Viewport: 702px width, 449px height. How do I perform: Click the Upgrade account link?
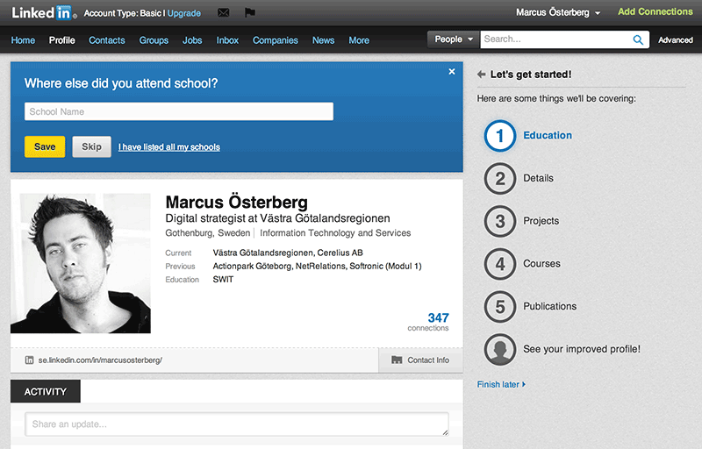click(184, 13)
